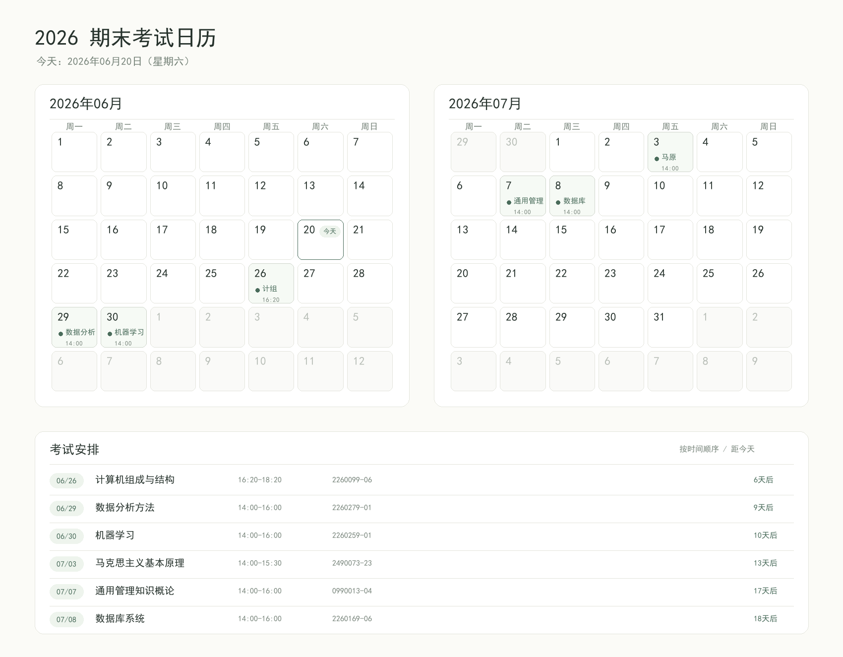
Task: Open the 计算机组成与结构 exam row
Action: [x=421, y=480]
